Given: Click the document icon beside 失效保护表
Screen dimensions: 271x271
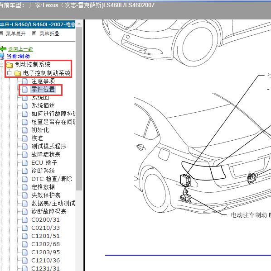Looking at the screenshot, I should pyautogui.click(x=25, y=195).
